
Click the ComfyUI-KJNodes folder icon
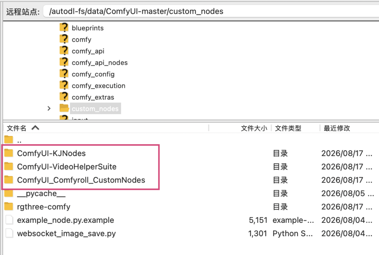[x=9, y=153]
